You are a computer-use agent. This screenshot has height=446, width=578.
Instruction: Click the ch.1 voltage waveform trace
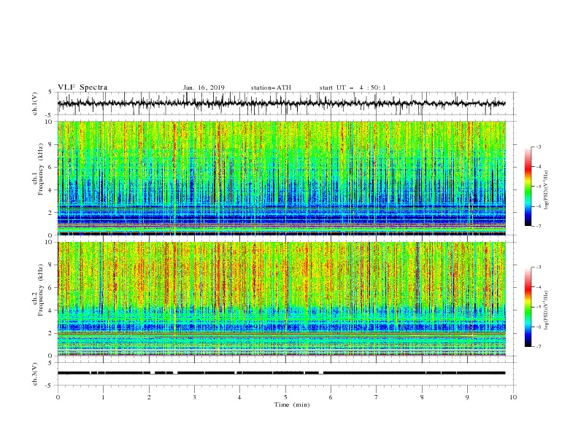pos(282,103)
